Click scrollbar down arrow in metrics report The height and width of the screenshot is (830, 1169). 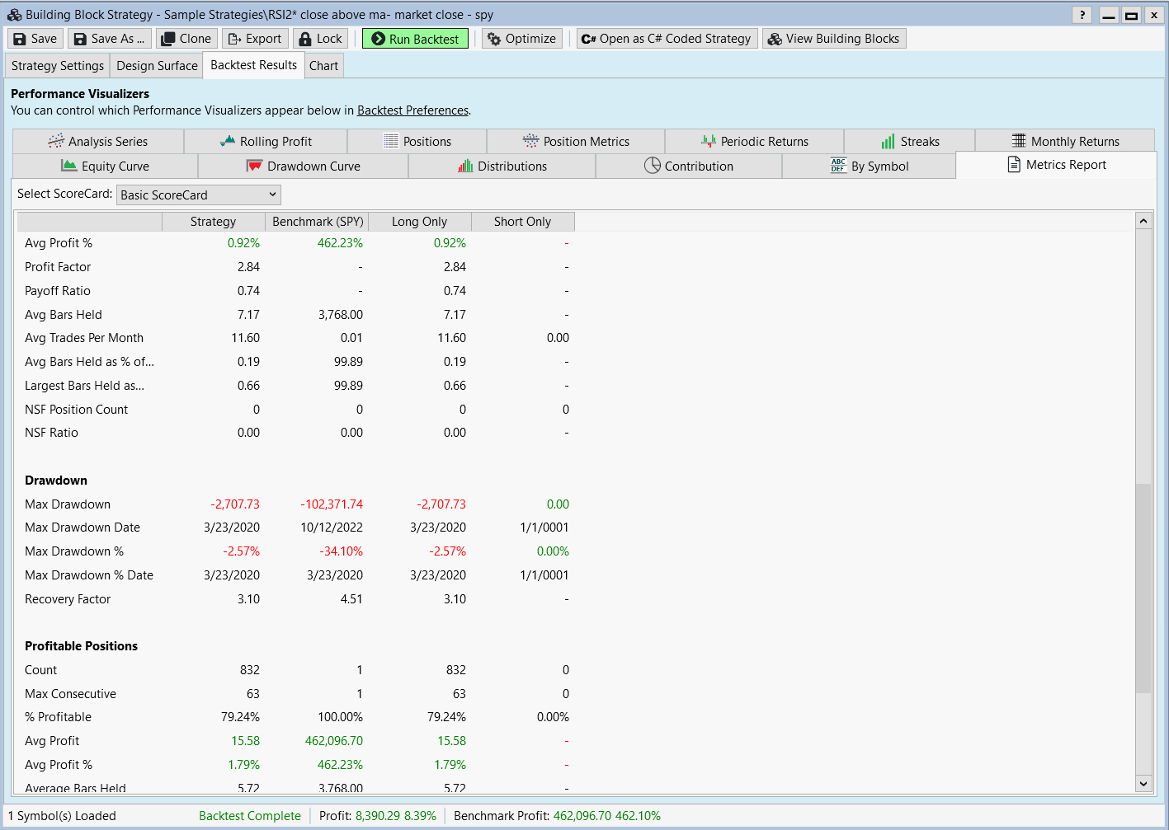click(x=1143, y=784)
